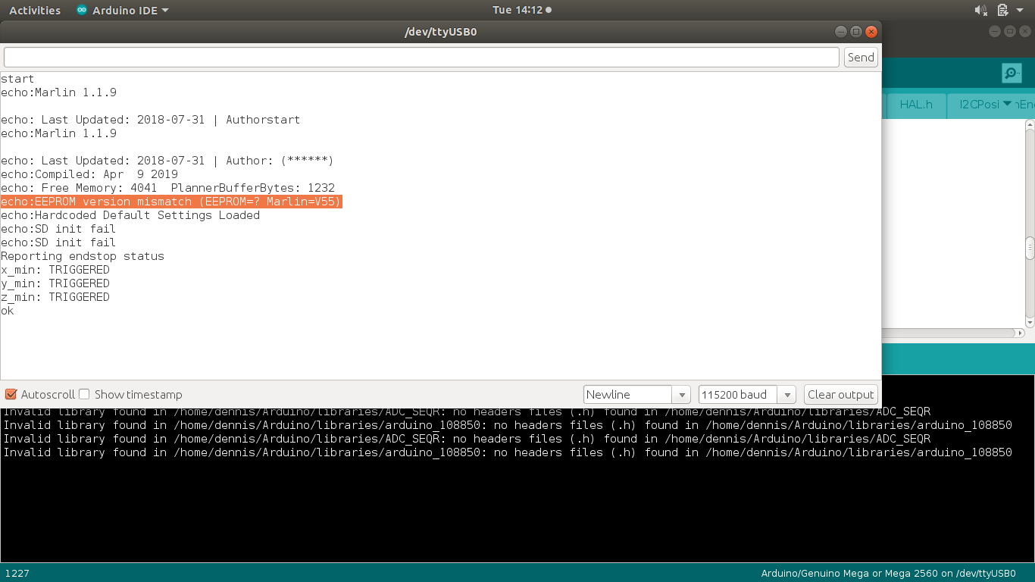Image resolution: width=1035 pixels, height=582 pixels.
Task: Click the editor horizontal scrollbar right arrow
Action: coord(1019,333)
